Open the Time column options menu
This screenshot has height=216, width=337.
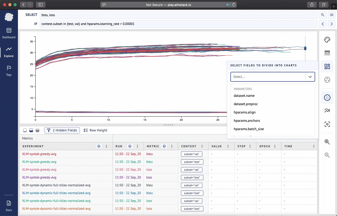tap(314, 146)
